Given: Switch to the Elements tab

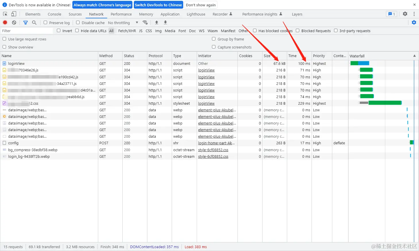Looking at the screenshot, I should click(33, 14).
